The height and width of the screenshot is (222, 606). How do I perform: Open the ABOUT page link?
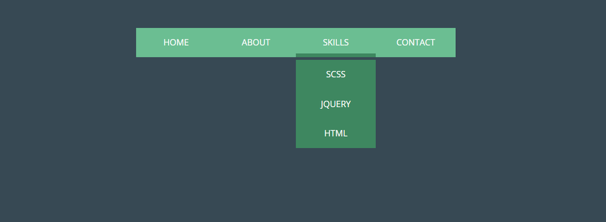pos(256,42)
